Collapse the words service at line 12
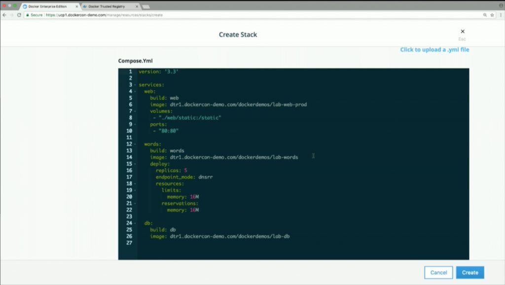The image size is (505, 285). 135,144
